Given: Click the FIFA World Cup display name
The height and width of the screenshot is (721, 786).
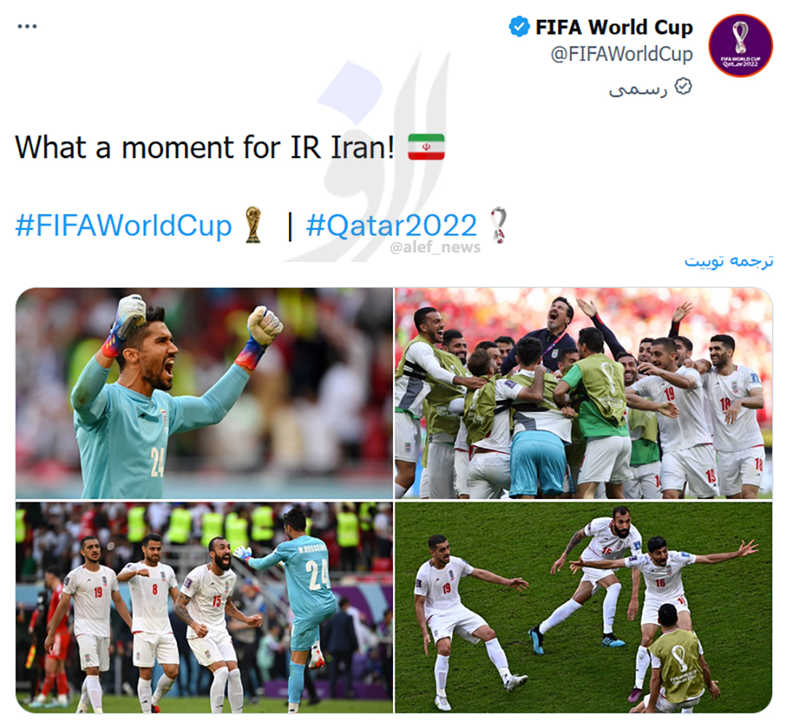Looking at the screenshot, I should (614, 27).
